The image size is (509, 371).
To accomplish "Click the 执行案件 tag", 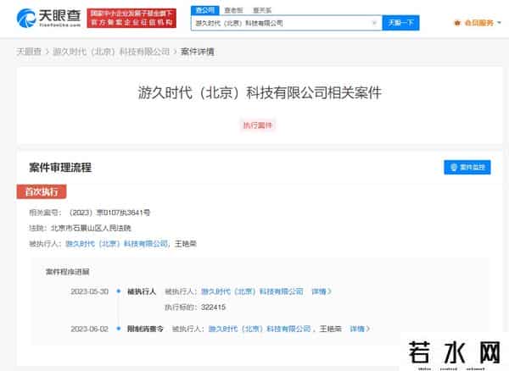I will pyautogui.click(x=258, y=125).
